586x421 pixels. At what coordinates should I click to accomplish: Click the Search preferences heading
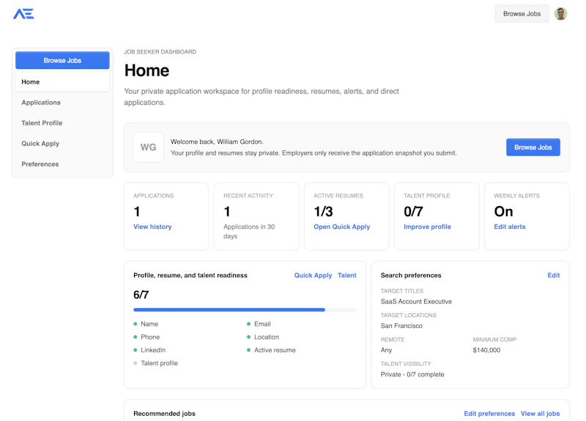pos(411,276)
